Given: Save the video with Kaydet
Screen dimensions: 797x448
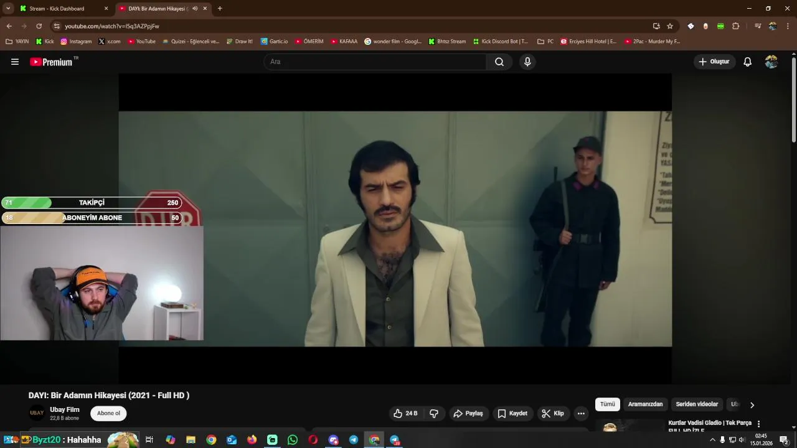Looking at the screenshot, I should (512, 413).
